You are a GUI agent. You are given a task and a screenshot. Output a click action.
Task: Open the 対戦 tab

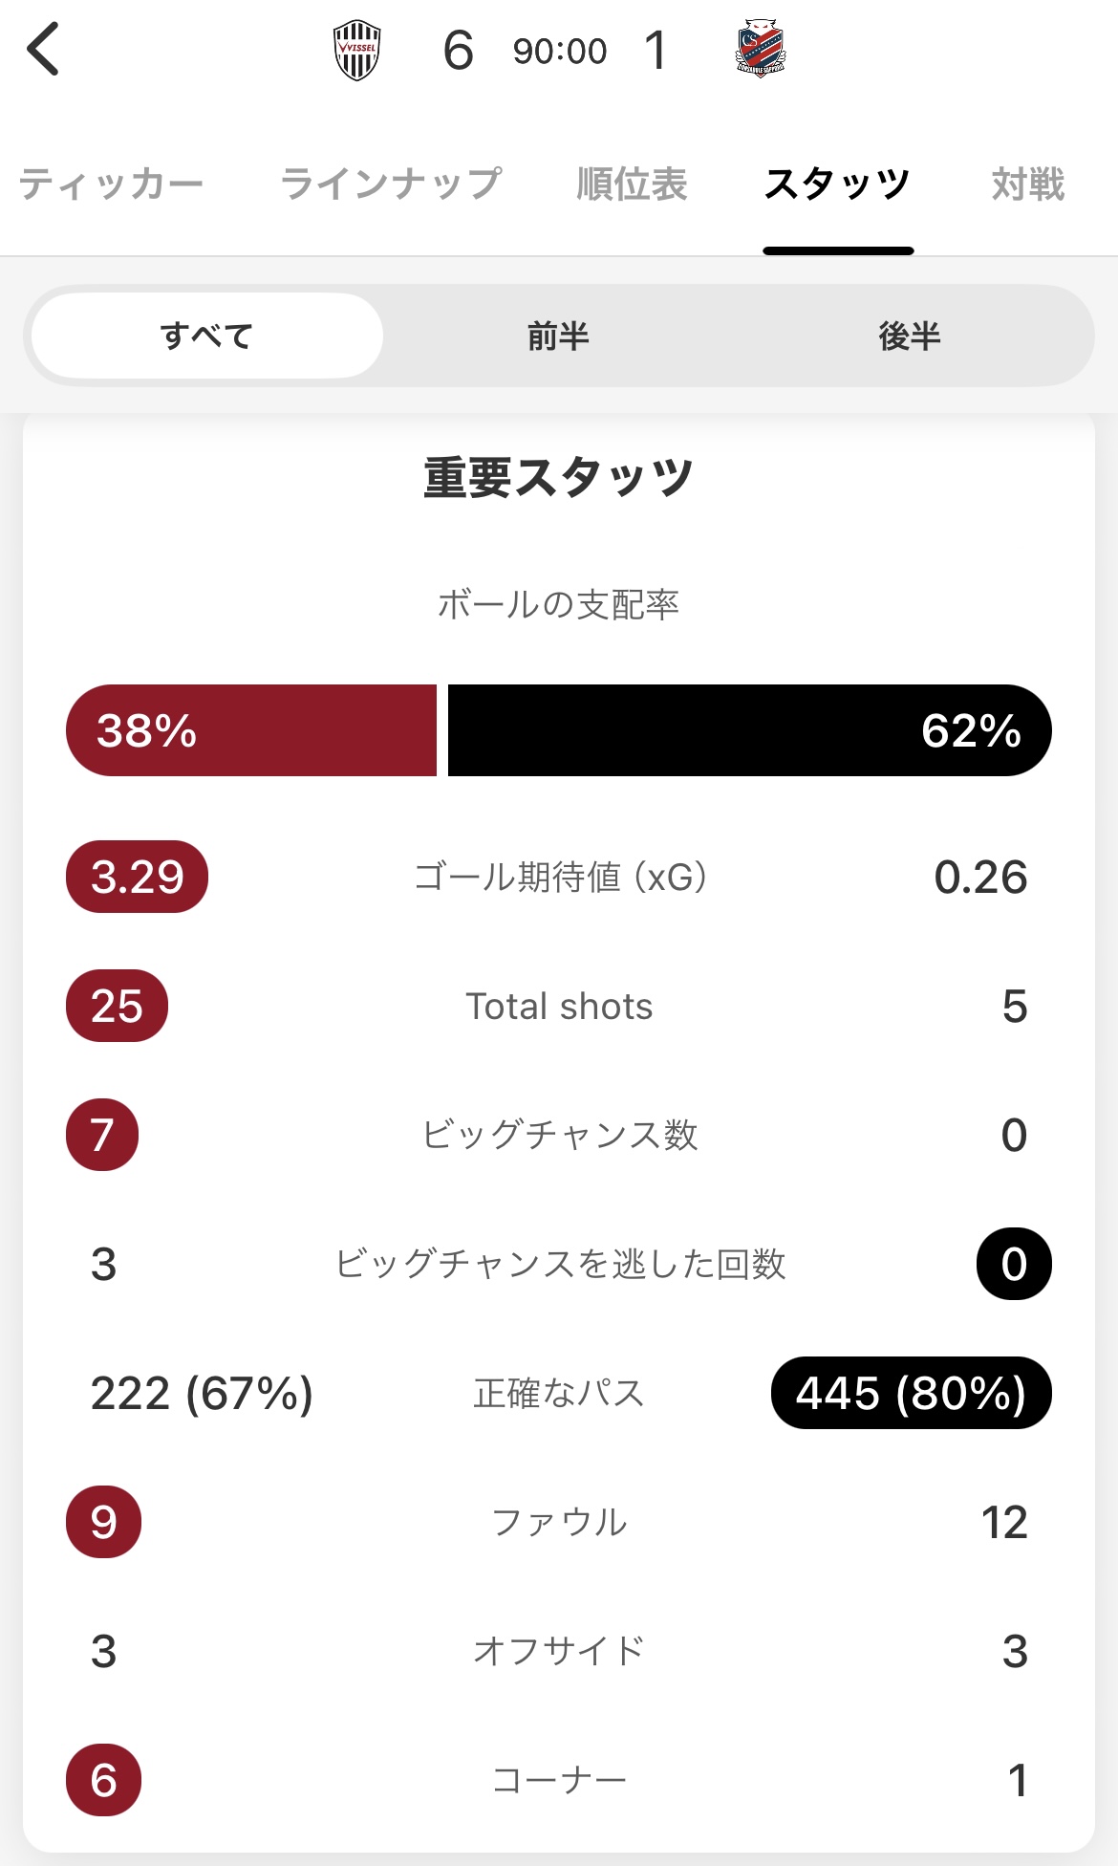(x=1027, y=184)
